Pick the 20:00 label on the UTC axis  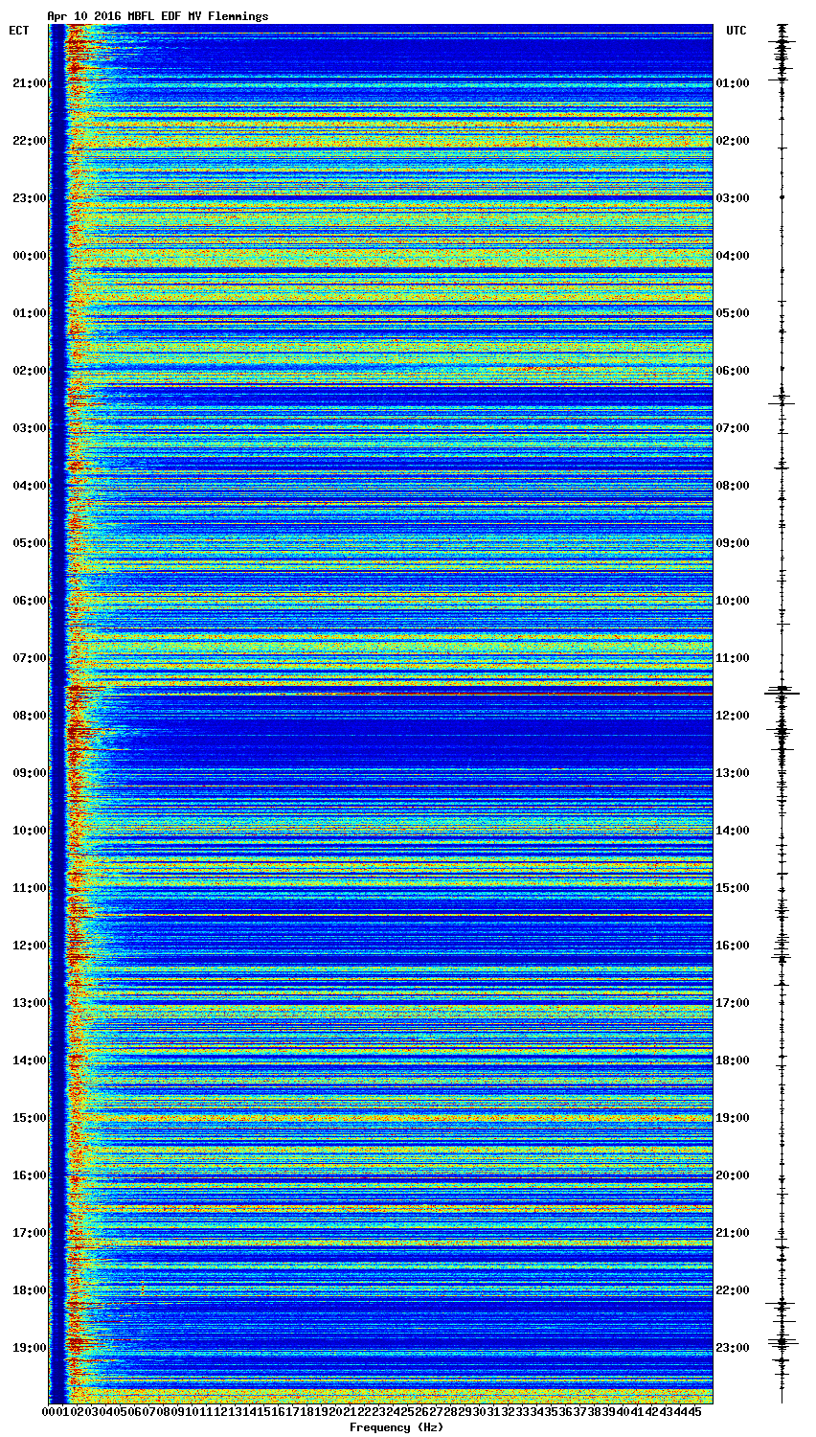click(x=733, y=1175)
